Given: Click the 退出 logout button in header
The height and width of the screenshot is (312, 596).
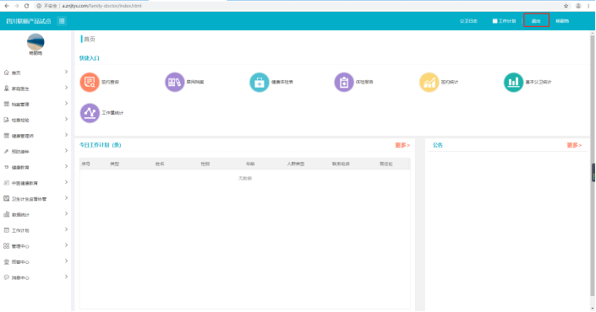Looking at the screenshot, I should click(x=536, y=21).
